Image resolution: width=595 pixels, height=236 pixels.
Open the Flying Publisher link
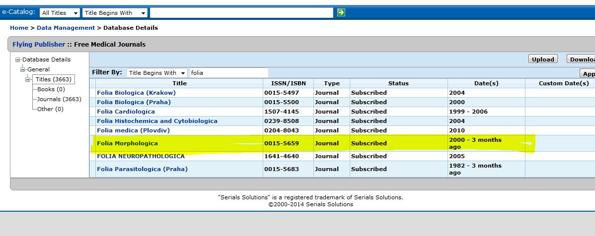coord(39,44)
